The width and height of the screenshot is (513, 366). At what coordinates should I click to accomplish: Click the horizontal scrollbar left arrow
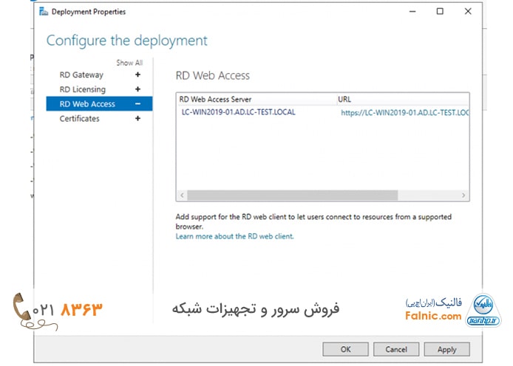coord(181,196)
